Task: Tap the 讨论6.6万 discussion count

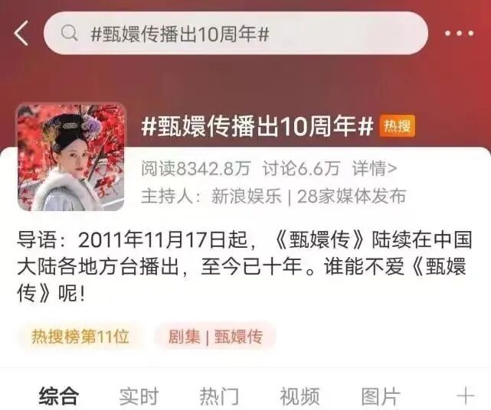Action: pos(301,168)
